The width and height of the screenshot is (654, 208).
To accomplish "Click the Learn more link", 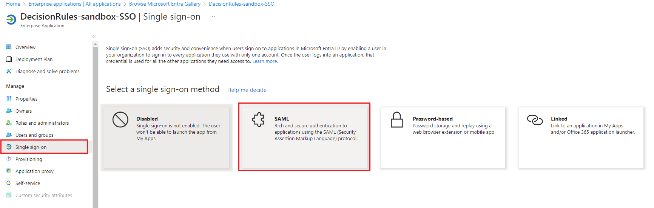I will (x=265, y=61).
